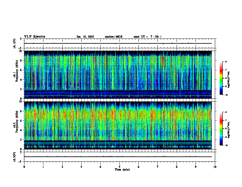242x187 pixels.
Task: Click inside the ch.1 spectrogram panel
Action: pyautogui.click(x=118, y=75)
